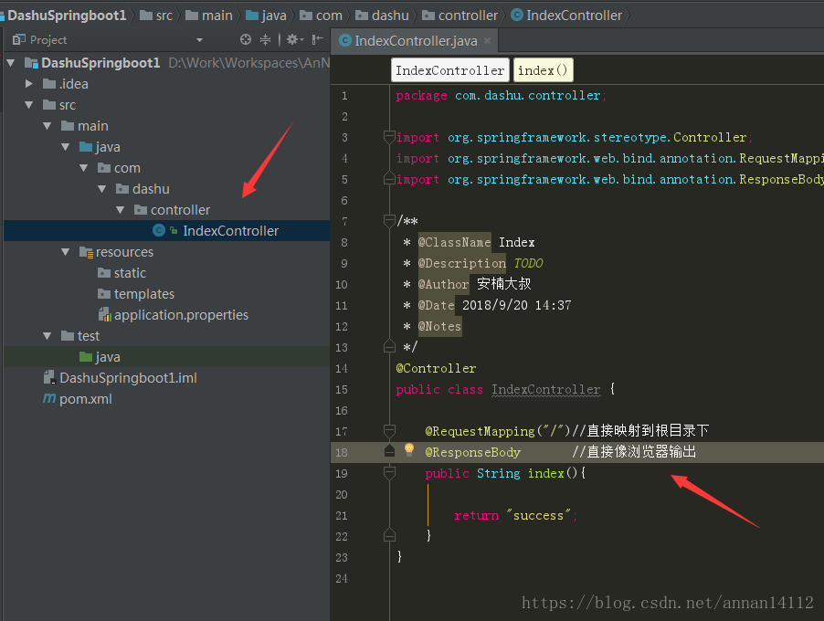824x621 pixels.
Task: Select the resources folder
Action: click(124, 252)
